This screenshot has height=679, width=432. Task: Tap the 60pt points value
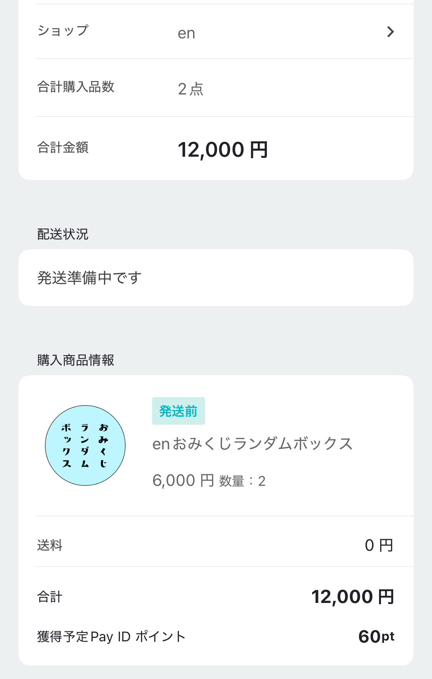pyautogui.click(x=376, y=637)
